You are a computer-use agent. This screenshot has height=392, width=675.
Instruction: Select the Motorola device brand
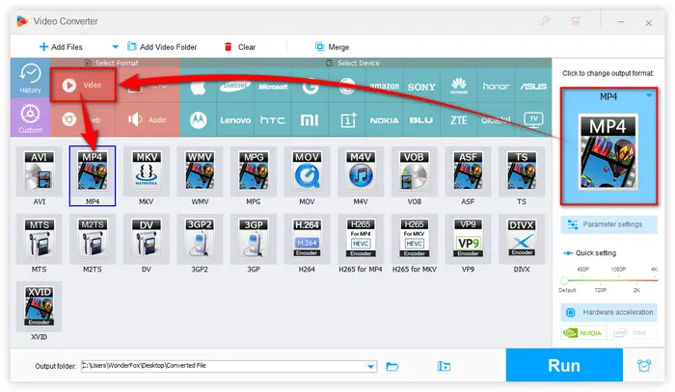(x=198, y=120)
